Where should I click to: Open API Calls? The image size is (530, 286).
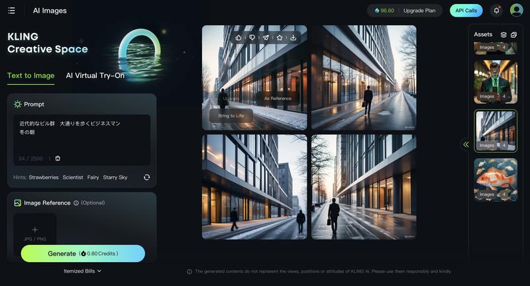(466, 11)
